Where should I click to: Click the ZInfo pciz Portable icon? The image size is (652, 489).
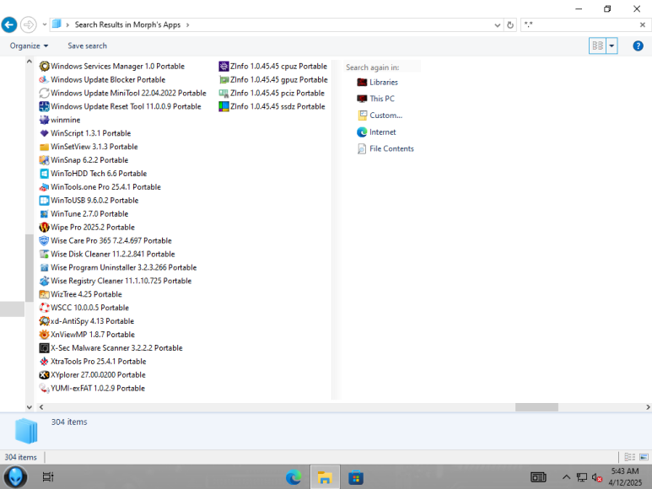click(224, 93)
